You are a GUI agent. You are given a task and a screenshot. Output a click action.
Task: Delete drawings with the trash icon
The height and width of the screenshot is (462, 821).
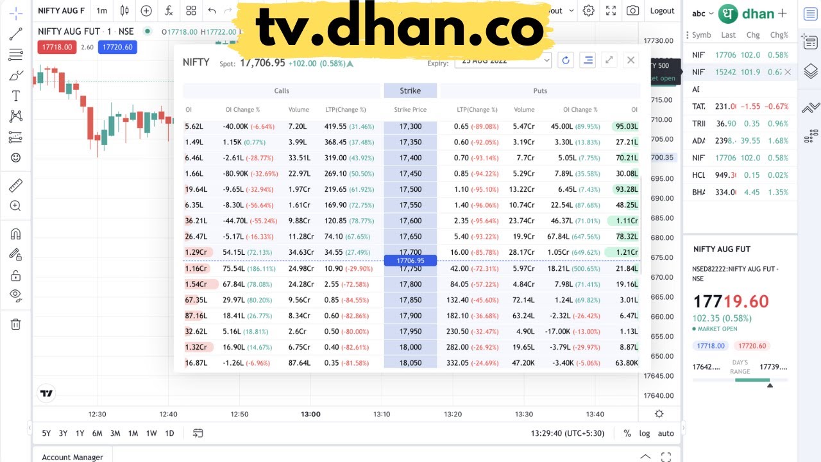[16, 324]
